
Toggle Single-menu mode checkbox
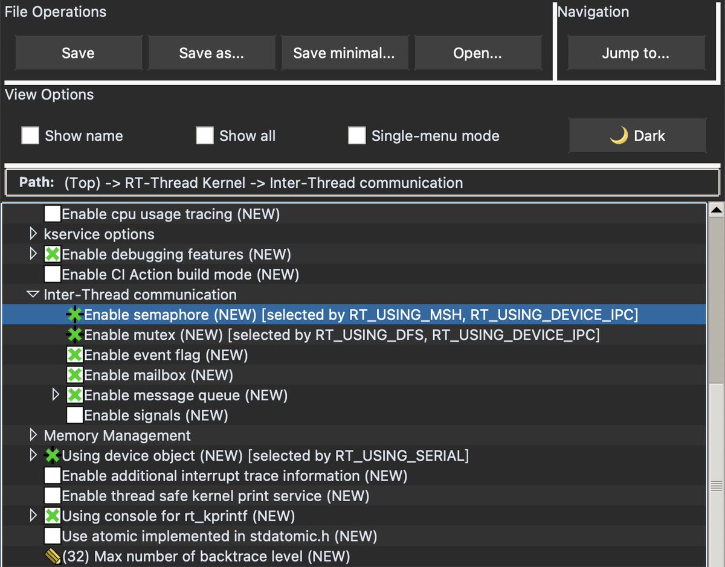tap(356, 136)
